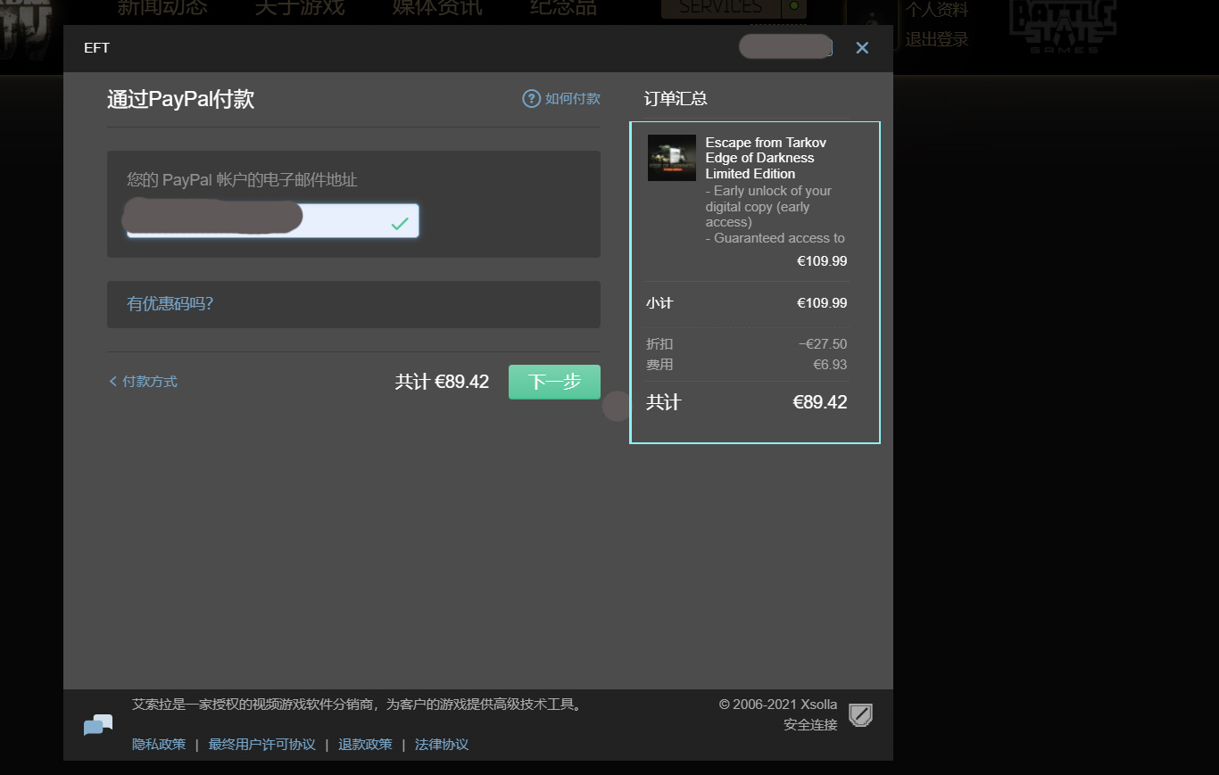
Task: Click the 小计 subtotal row
Action: point(747,303)
